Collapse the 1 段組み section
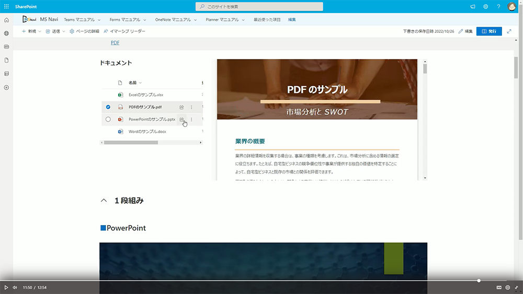This screenshot has width=523, height=294. (104, 201)
